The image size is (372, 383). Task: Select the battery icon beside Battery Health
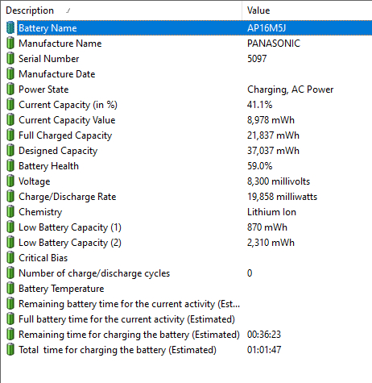coord(10,165)
